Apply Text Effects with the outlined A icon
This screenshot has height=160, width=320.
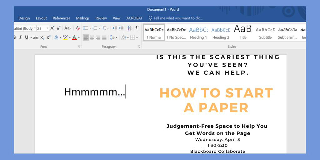[56, 37]
